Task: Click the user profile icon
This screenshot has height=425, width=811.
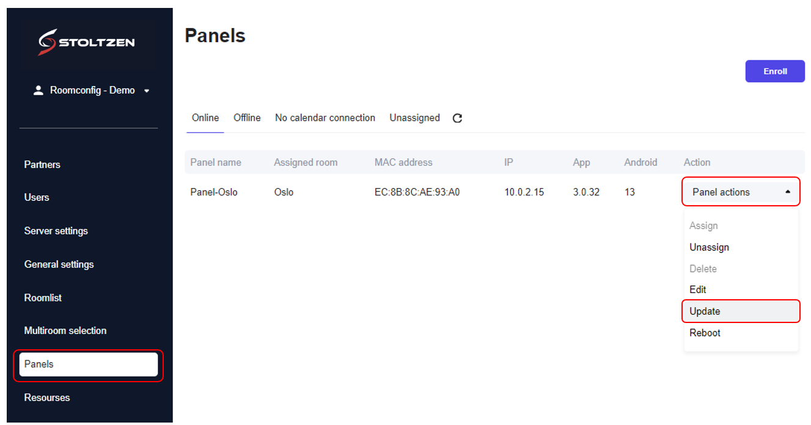Action: coord(39,90)
